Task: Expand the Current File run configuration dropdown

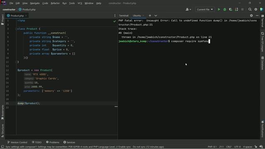Action: point(205,10)
